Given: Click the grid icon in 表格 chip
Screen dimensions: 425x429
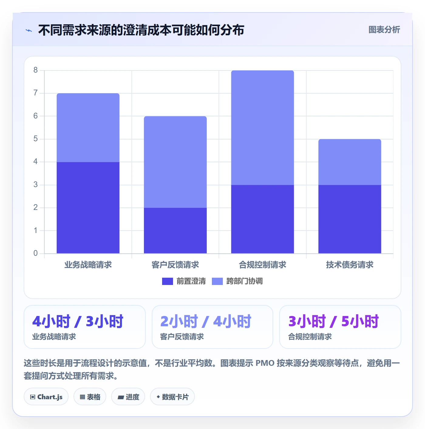Looking at the screenshot, I should tap(82, 397).
